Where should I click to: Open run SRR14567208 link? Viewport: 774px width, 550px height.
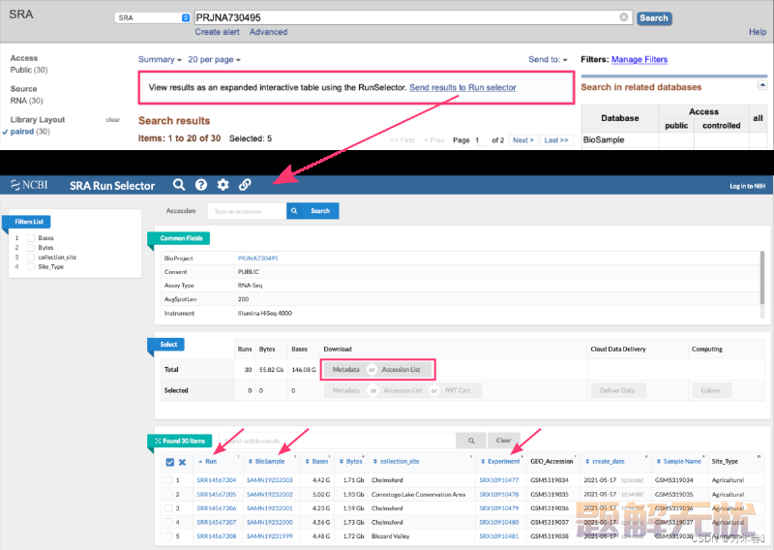pyautogui.click(x=216, y=536)
